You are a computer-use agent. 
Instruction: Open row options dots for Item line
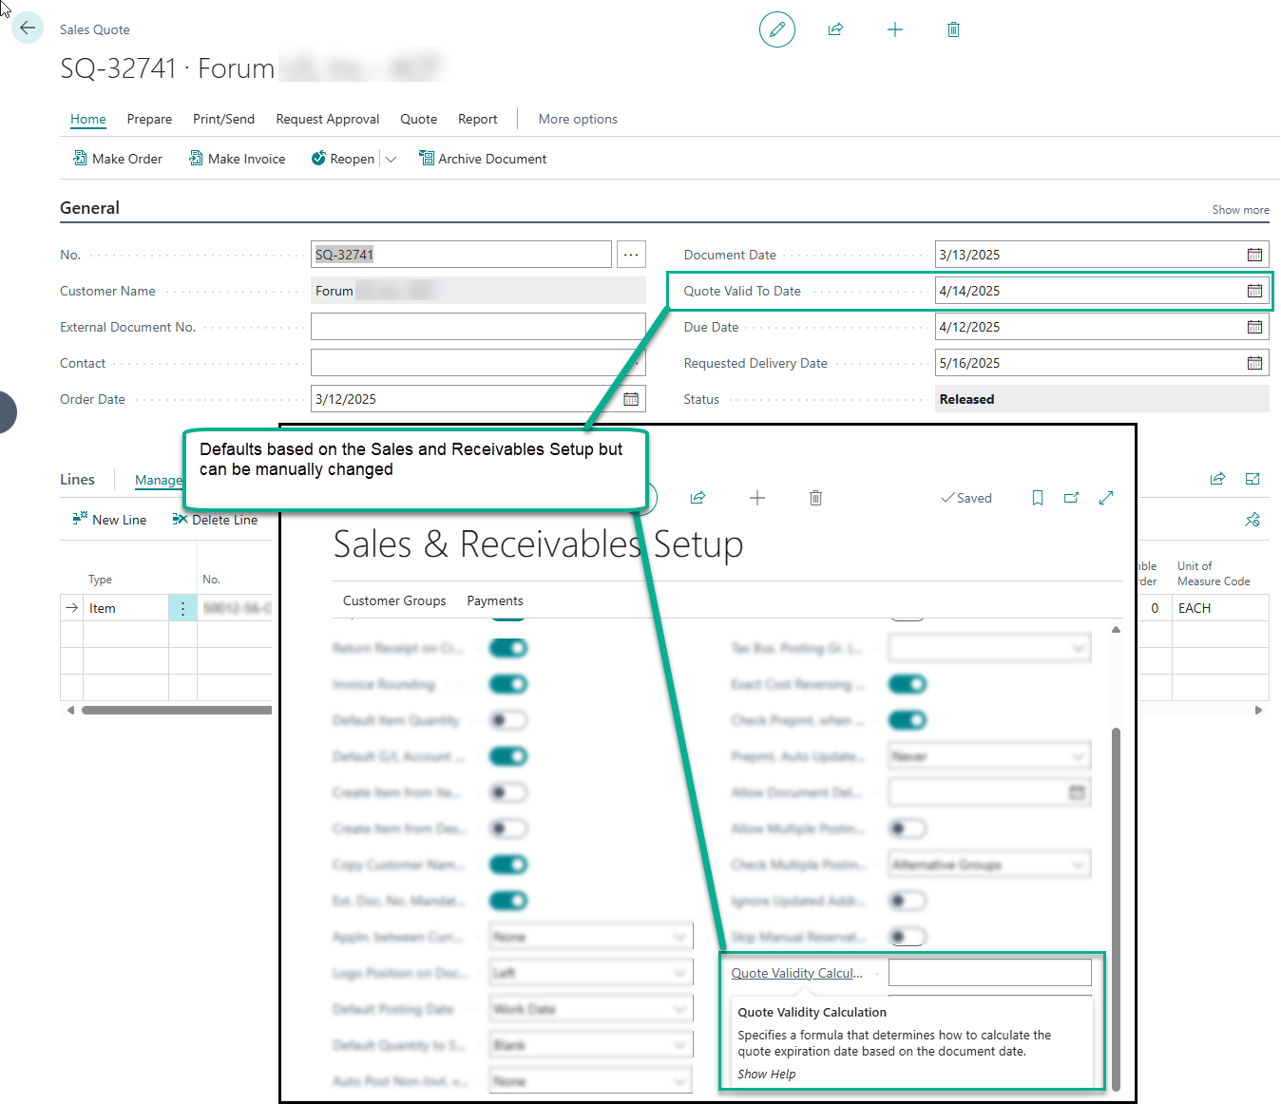tap(182, 608)
